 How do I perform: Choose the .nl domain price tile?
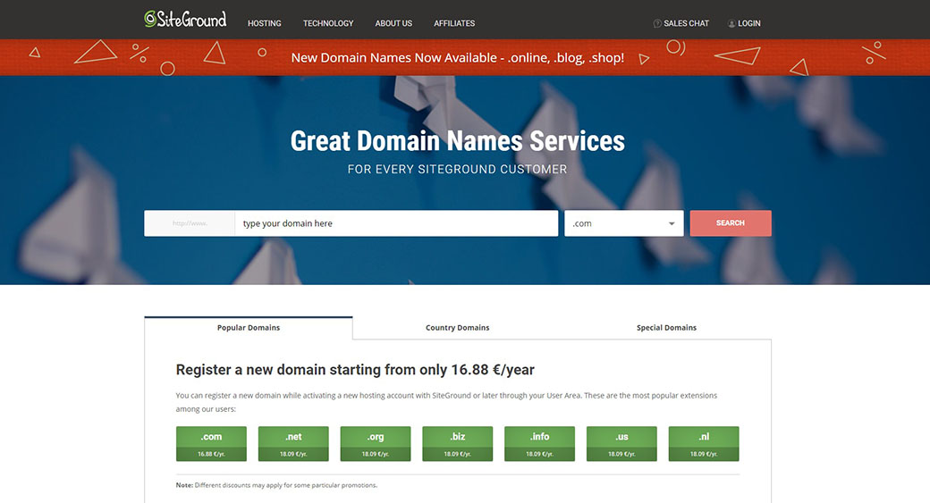click(704, 444)
